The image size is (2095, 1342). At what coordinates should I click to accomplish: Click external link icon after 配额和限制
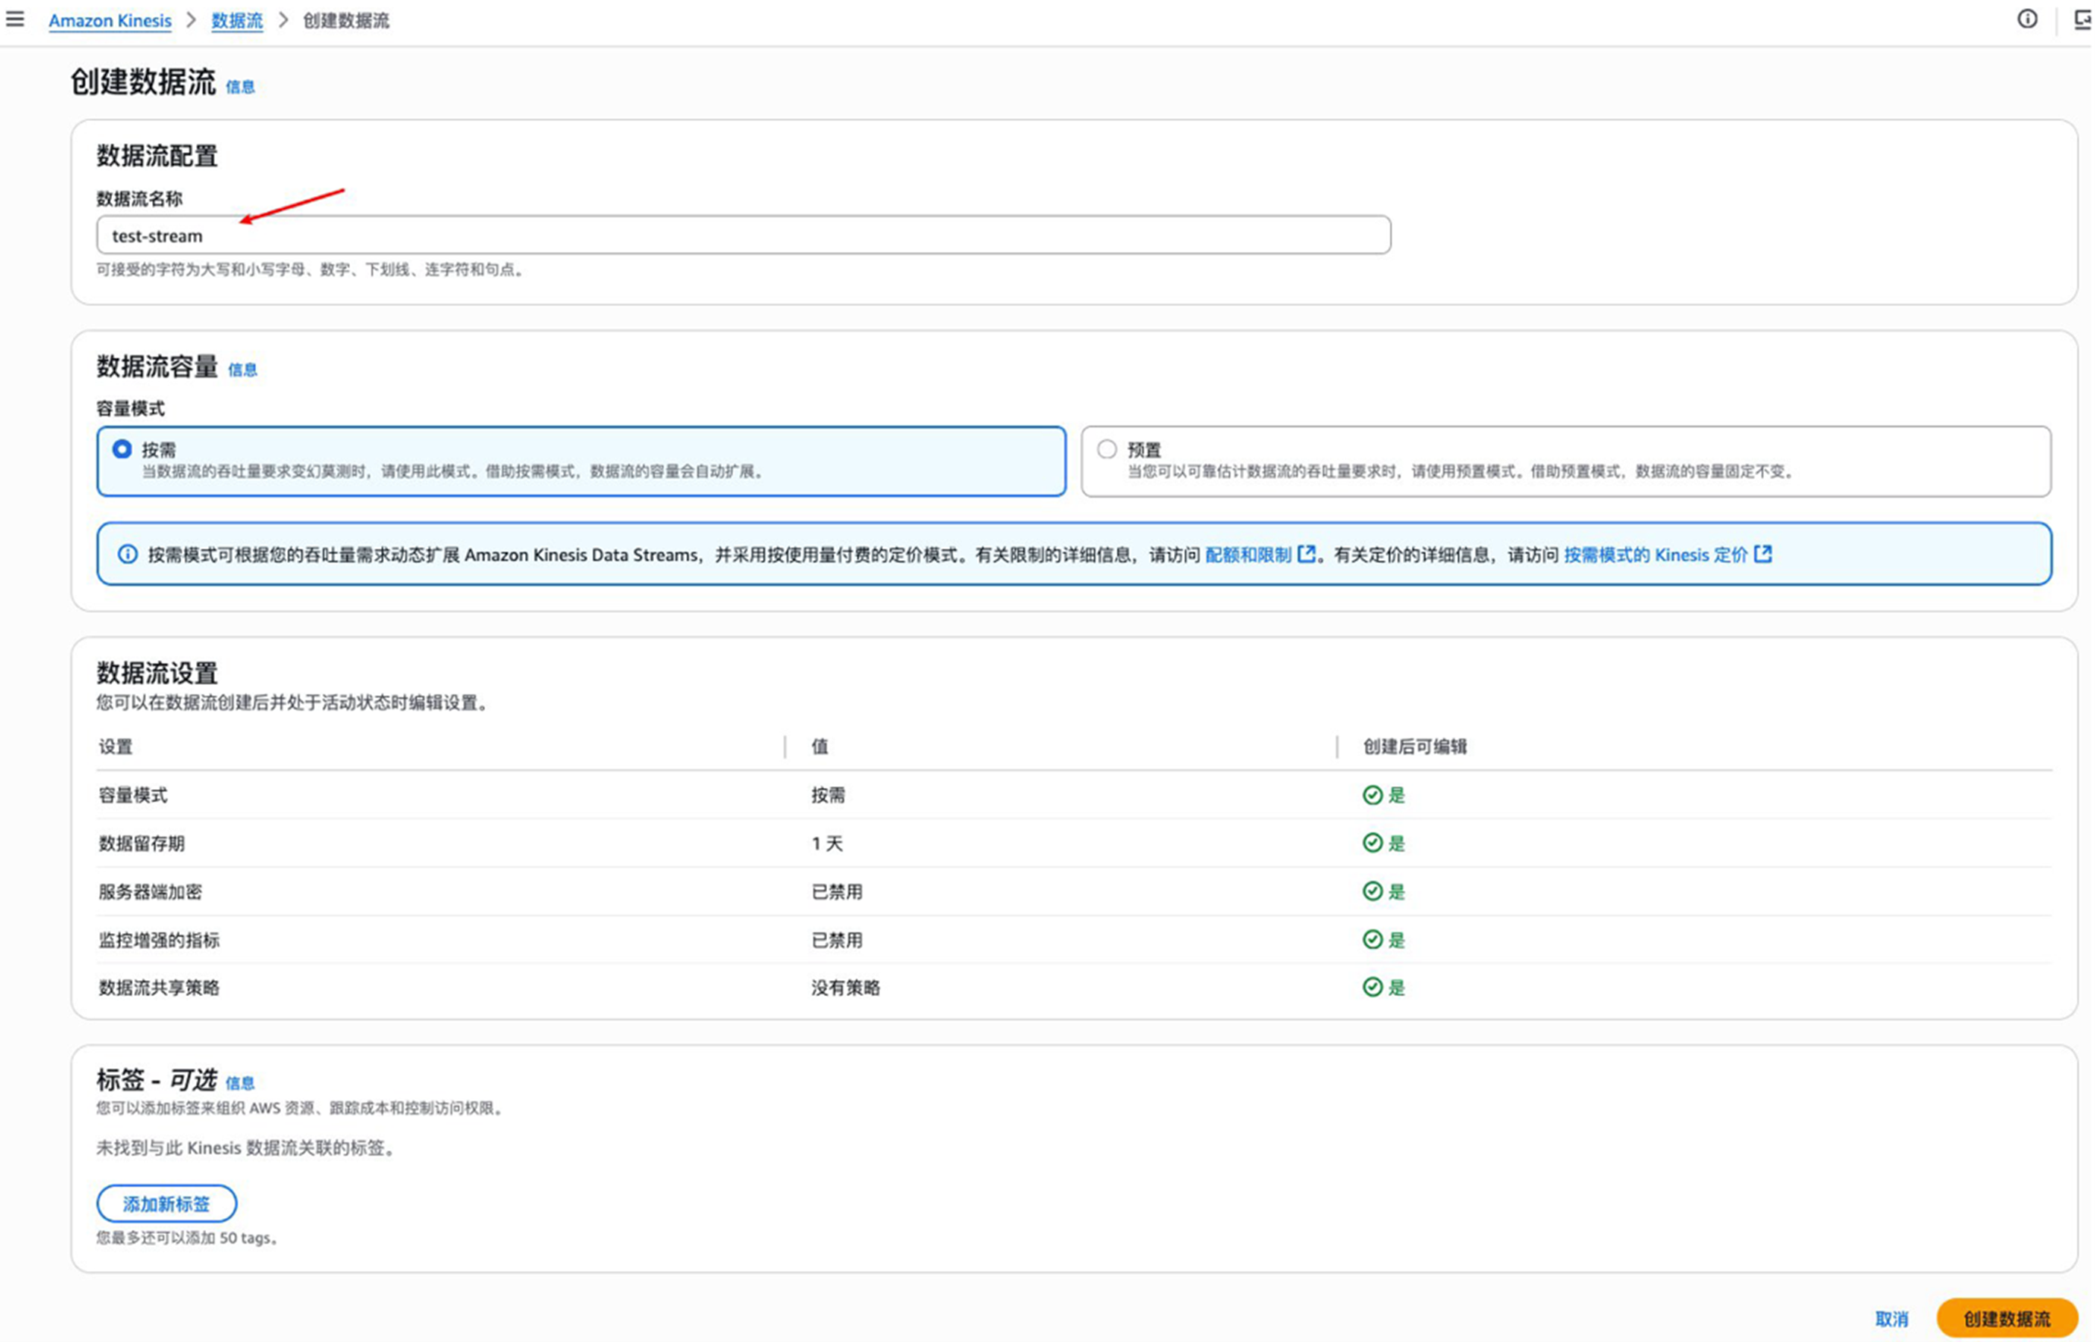[x=1306, y=554]
